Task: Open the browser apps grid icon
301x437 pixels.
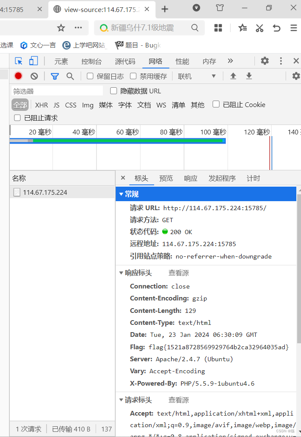Action: (218, 27)
